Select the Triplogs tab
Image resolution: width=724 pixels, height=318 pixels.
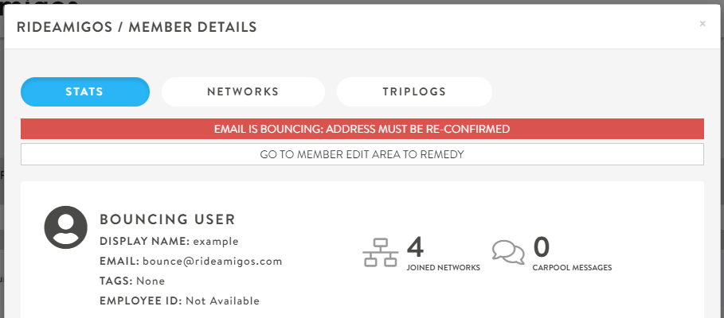tap(414, 91)
